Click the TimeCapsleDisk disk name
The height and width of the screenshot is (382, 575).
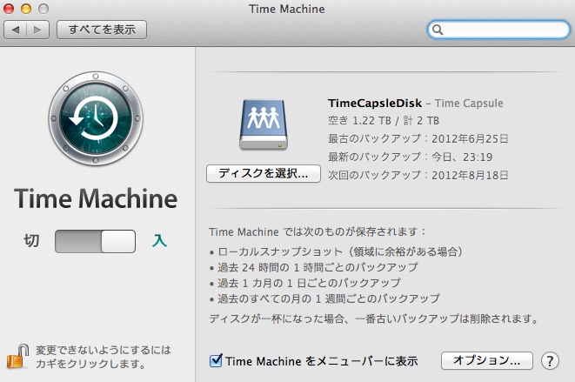(x=375, y=104)
